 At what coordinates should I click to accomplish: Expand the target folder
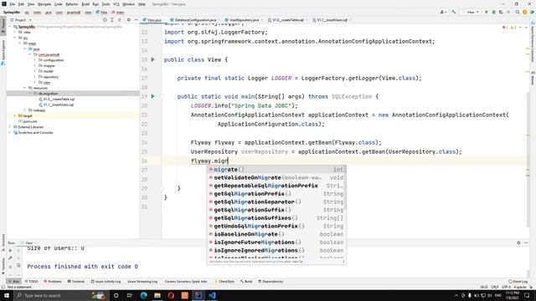[x=15, y=115]
